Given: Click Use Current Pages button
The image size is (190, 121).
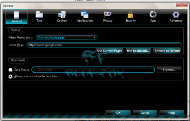Looking at the screenshot, I should click(x=110, y=51).
